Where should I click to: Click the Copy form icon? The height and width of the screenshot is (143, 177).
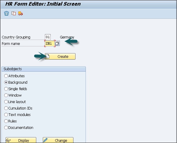click(13, 14)
